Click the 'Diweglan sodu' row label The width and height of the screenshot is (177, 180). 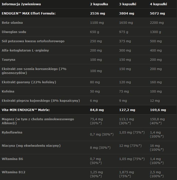[14, 32]
